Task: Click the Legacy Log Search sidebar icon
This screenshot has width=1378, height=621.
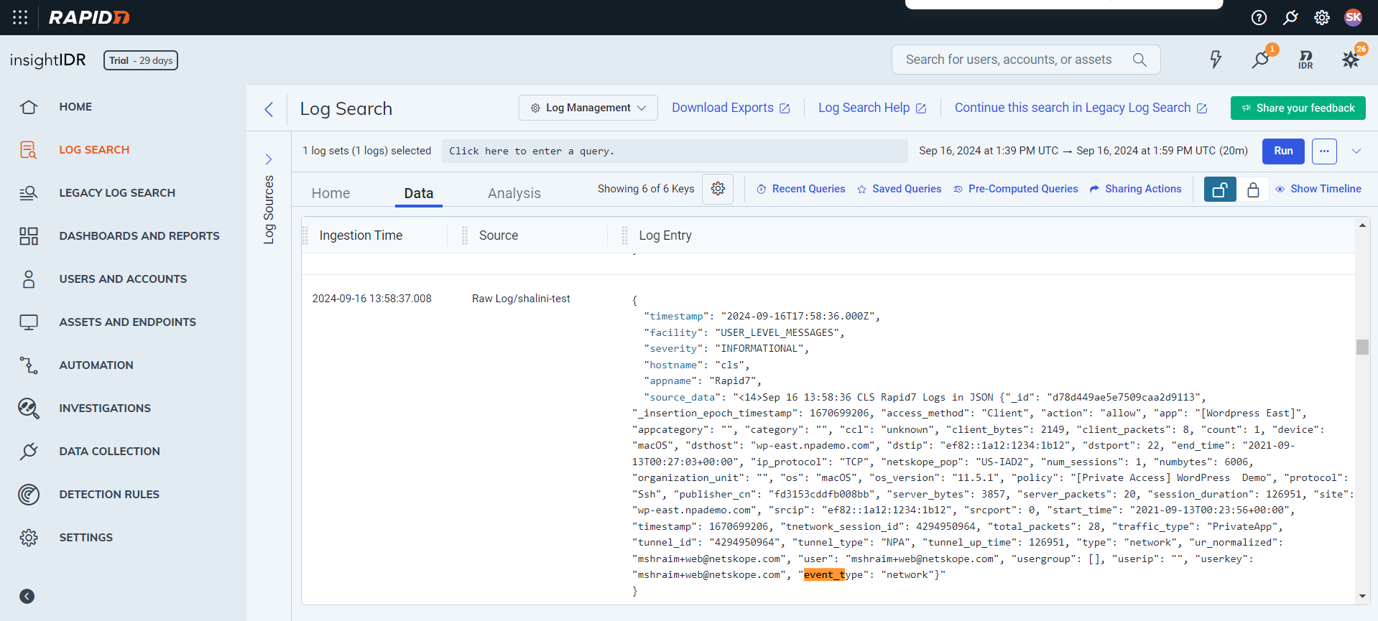Action: click(29, 193)
